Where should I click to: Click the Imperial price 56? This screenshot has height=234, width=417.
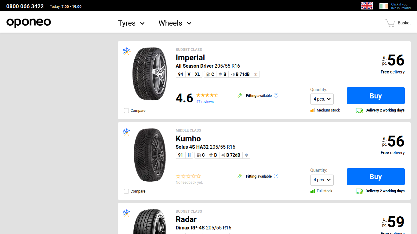396,60
